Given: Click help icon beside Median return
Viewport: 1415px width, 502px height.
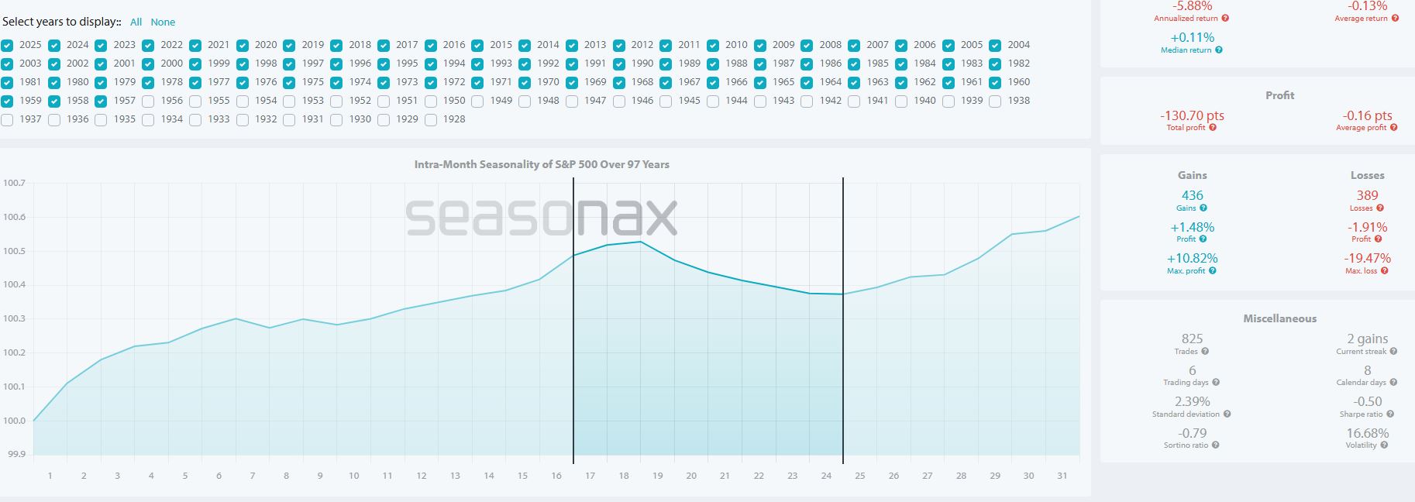Looking at the screenshot, I should point(1219,50).
